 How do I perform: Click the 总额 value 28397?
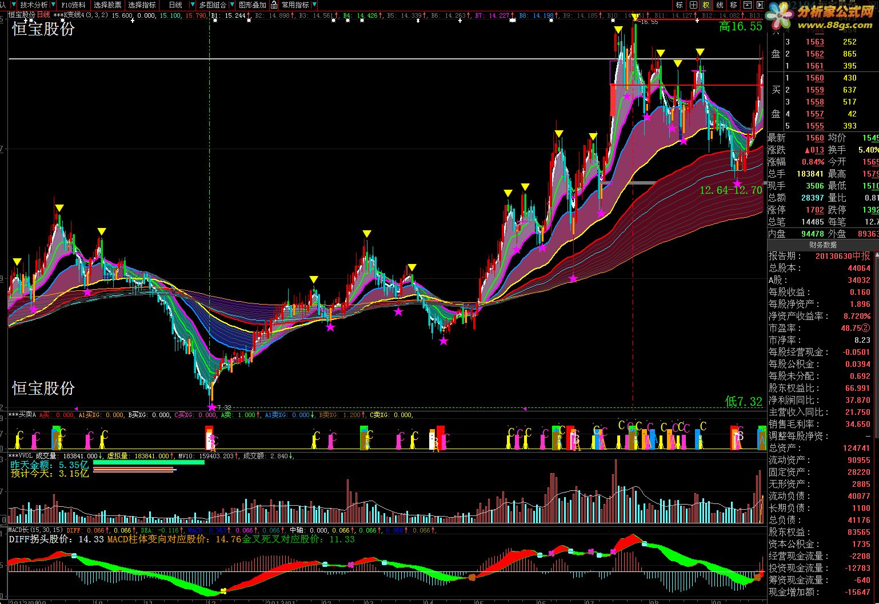click(x=812, y=198)
